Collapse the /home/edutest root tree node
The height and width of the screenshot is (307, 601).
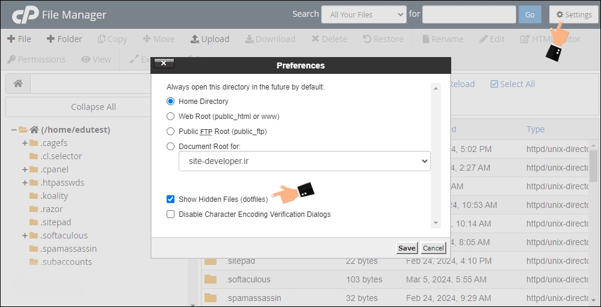tap(14, 130)
